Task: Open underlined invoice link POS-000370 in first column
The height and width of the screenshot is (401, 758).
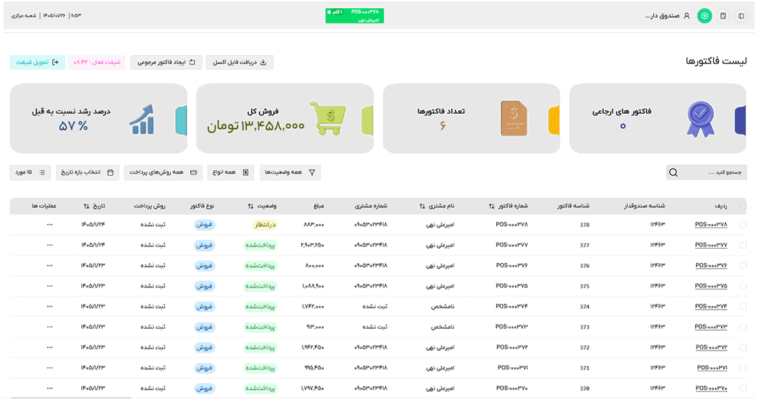Action: pos(711,388)
